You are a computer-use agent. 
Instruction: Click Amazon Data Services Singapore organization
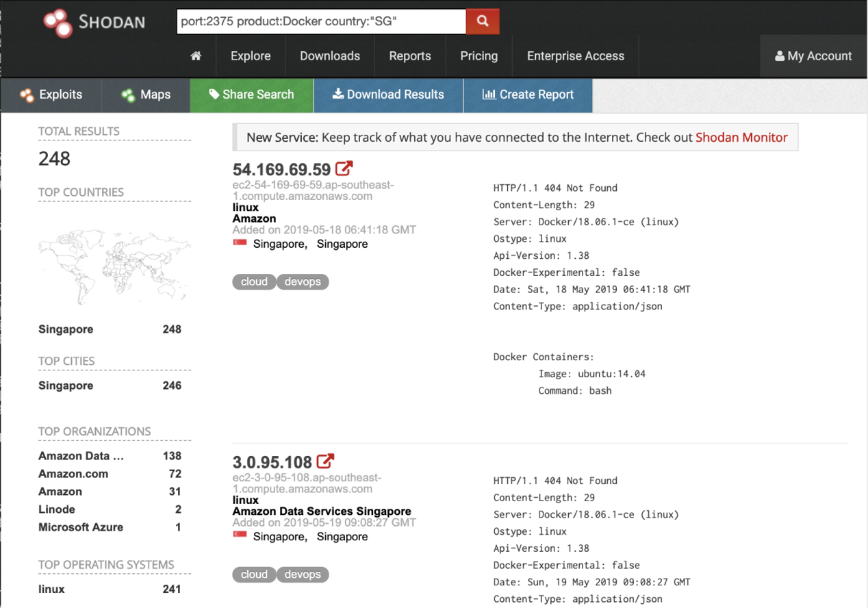pos(322,511)
